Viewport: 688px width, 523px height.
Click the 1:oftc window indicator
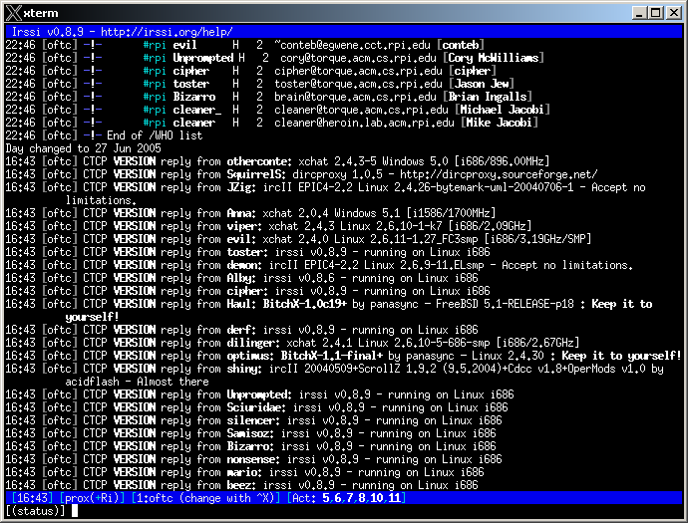(205, 498)
